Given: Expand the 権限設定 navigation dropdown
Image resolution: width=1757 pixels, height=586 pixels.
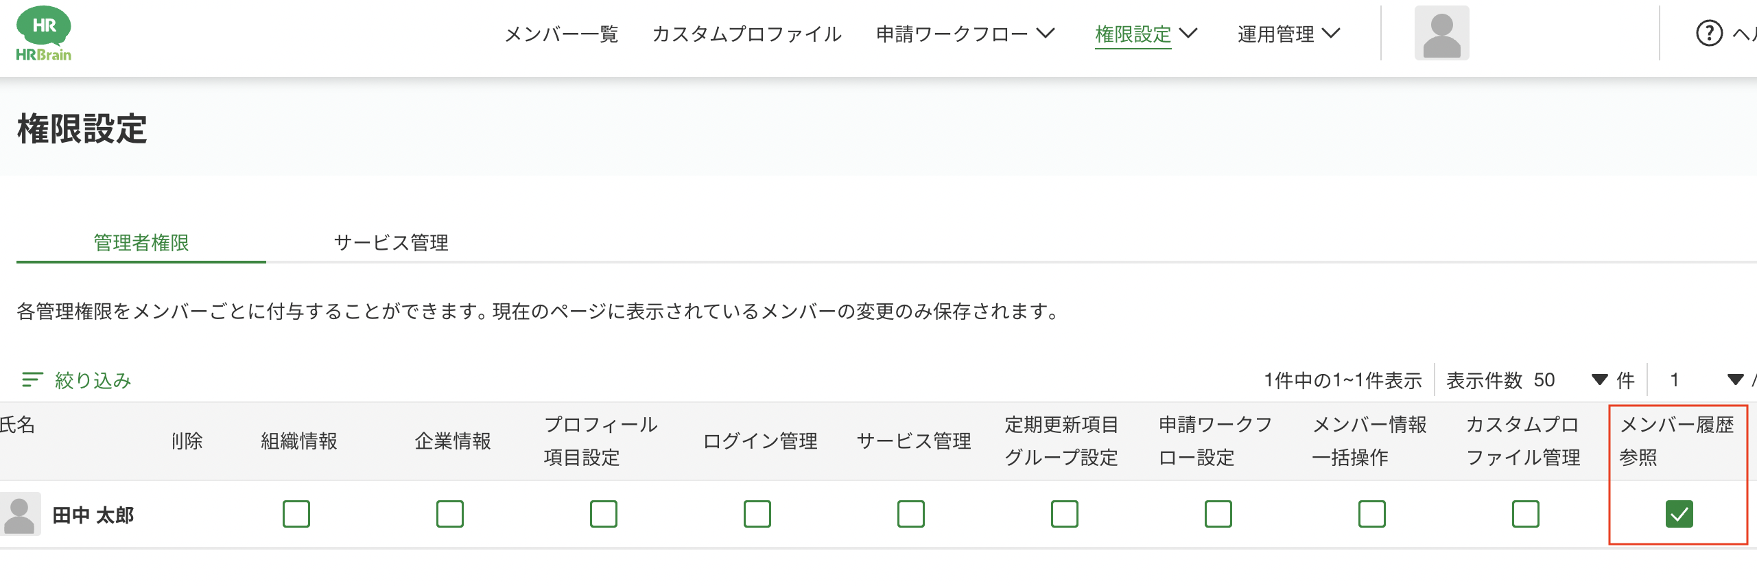Looking at the screenshot, I should [x=1146, y=34].
